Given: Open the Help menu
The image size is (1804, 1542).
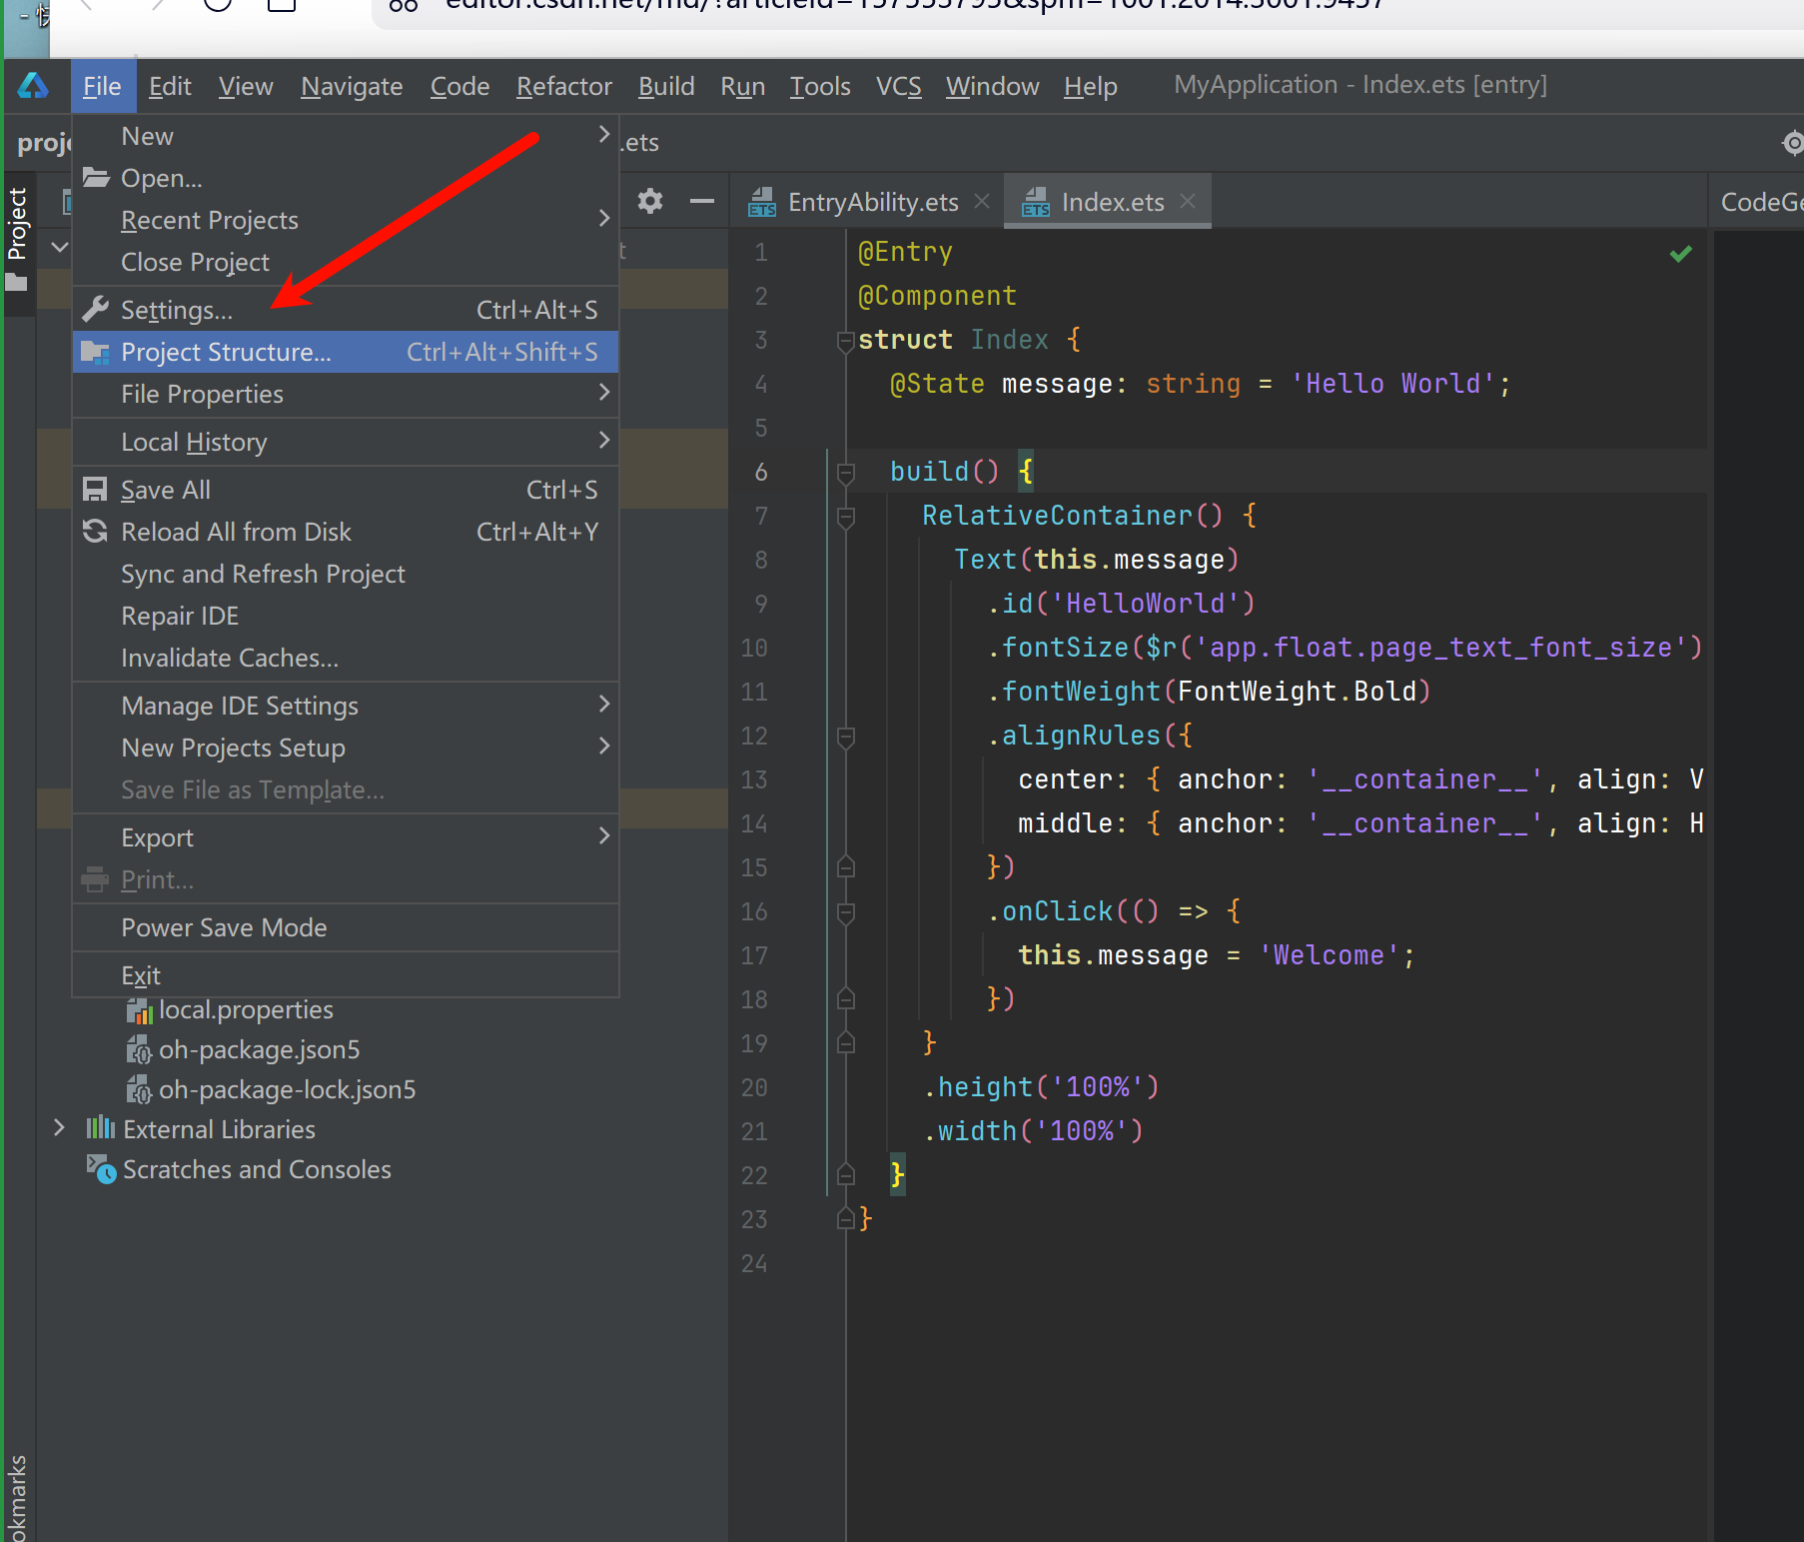Looking at the screenshot, I should pos(1090,87).
